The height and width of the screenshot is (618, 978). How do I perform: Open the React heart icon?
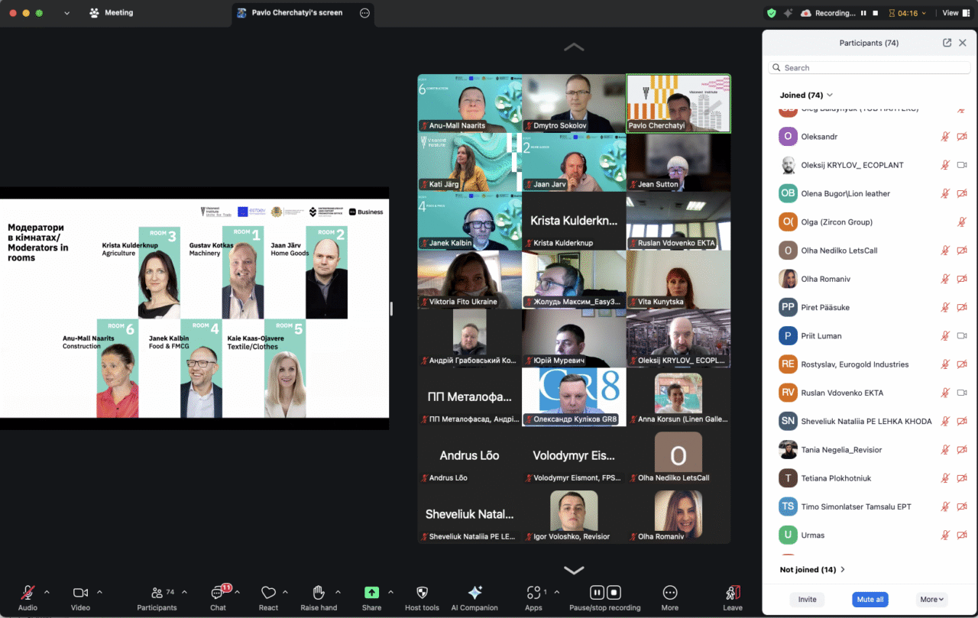click(x=268, y=593)
